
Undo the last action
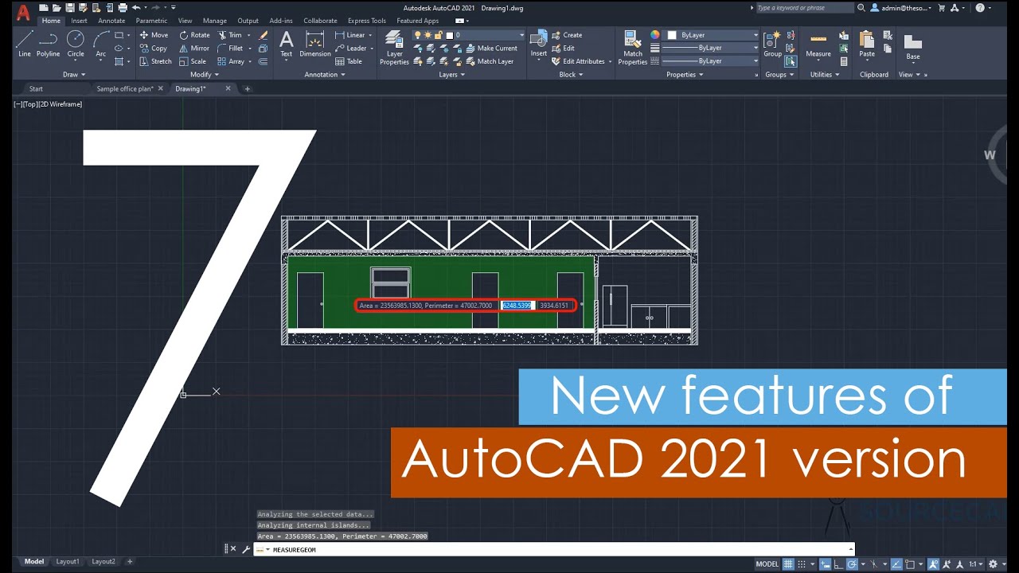(136, 8)
